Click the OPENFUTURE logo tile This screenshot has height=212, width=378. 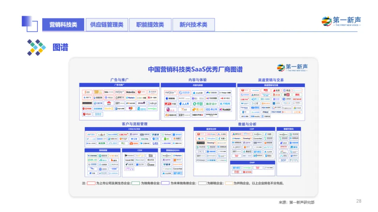(x=211, y=115)
